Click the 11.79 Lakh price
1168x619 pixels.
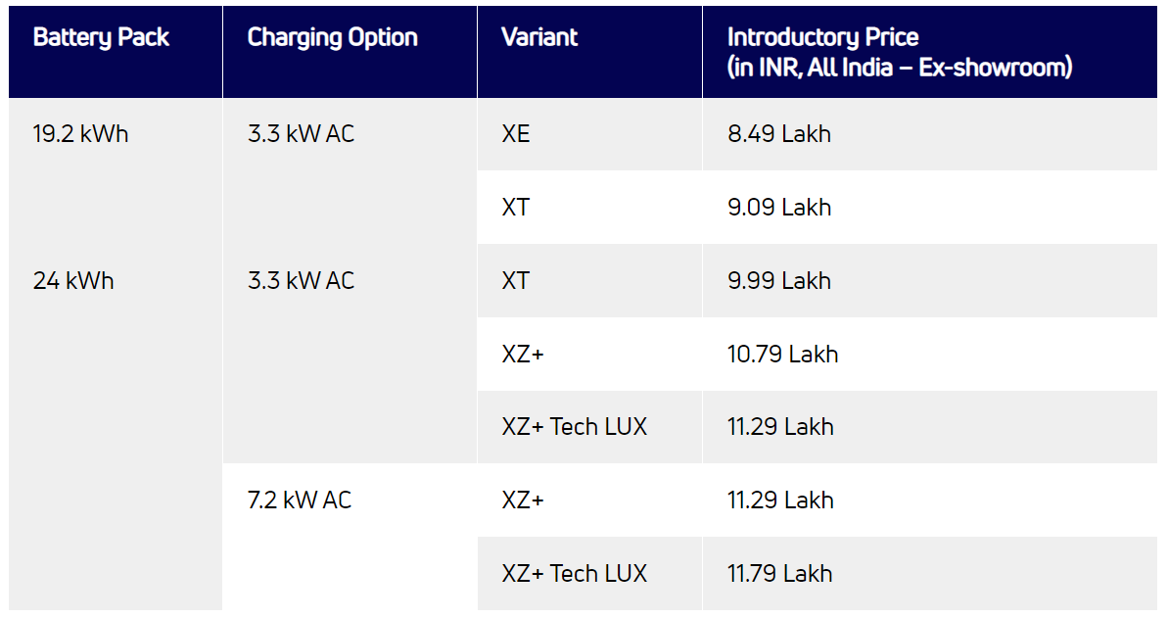tap(780, 573)
